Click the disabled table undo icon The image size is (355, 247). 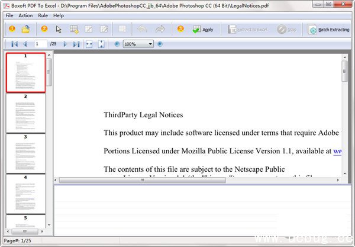pos(122,29)
